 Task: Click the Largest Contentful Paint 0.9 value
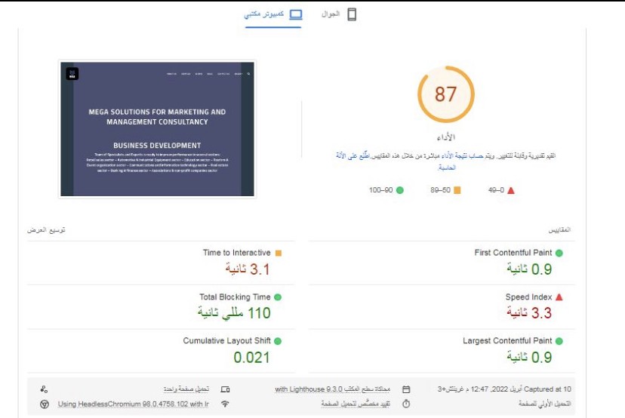529,357
